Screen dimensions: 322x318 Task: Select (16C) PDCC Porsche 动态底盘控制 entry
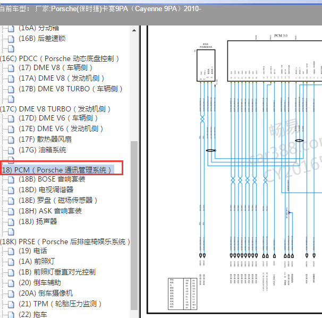click(60, 59)
